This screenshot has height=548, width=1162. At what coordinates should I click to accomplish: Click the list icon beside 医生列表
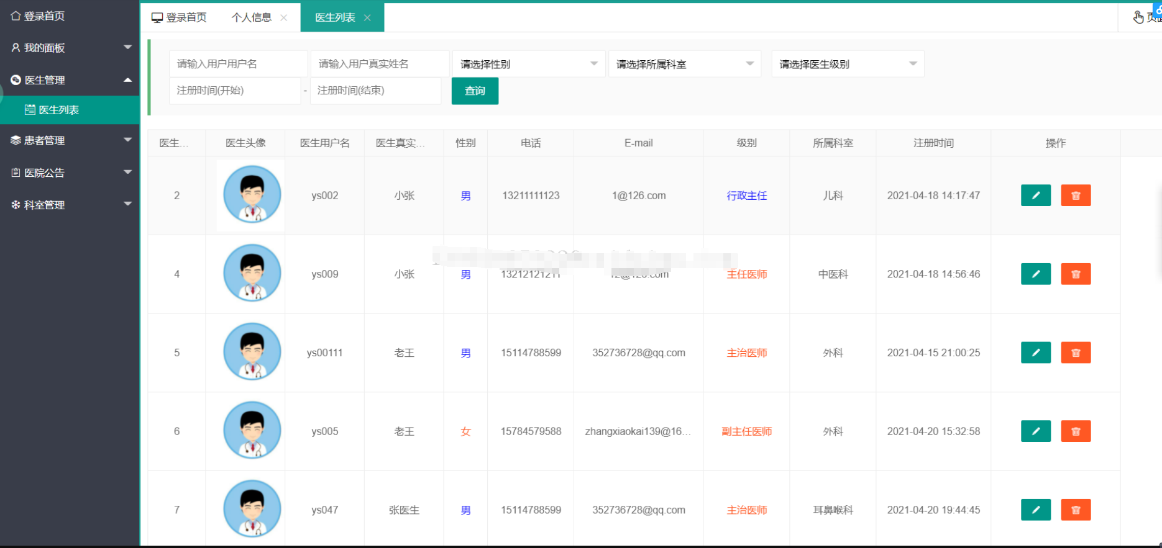tap(30, 110)
